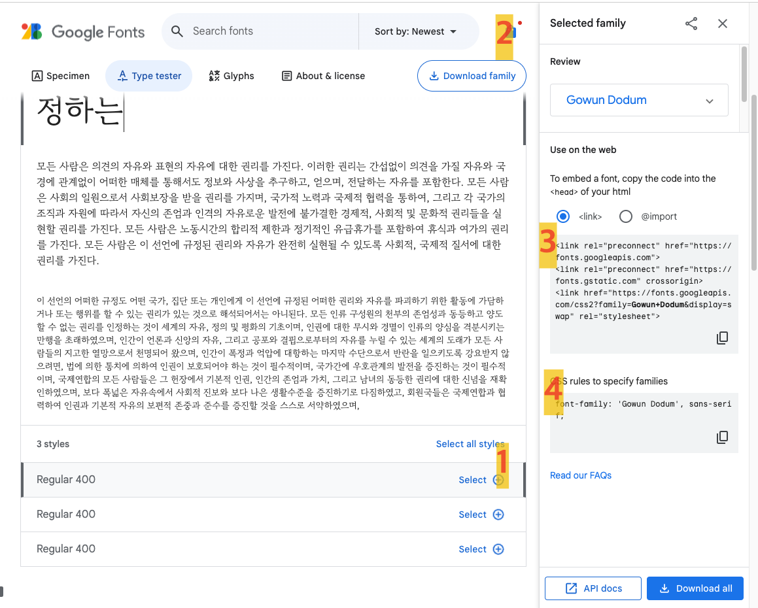The image size is (758, 608).
Task: Copy the link embed code
Action: [722, 338]
